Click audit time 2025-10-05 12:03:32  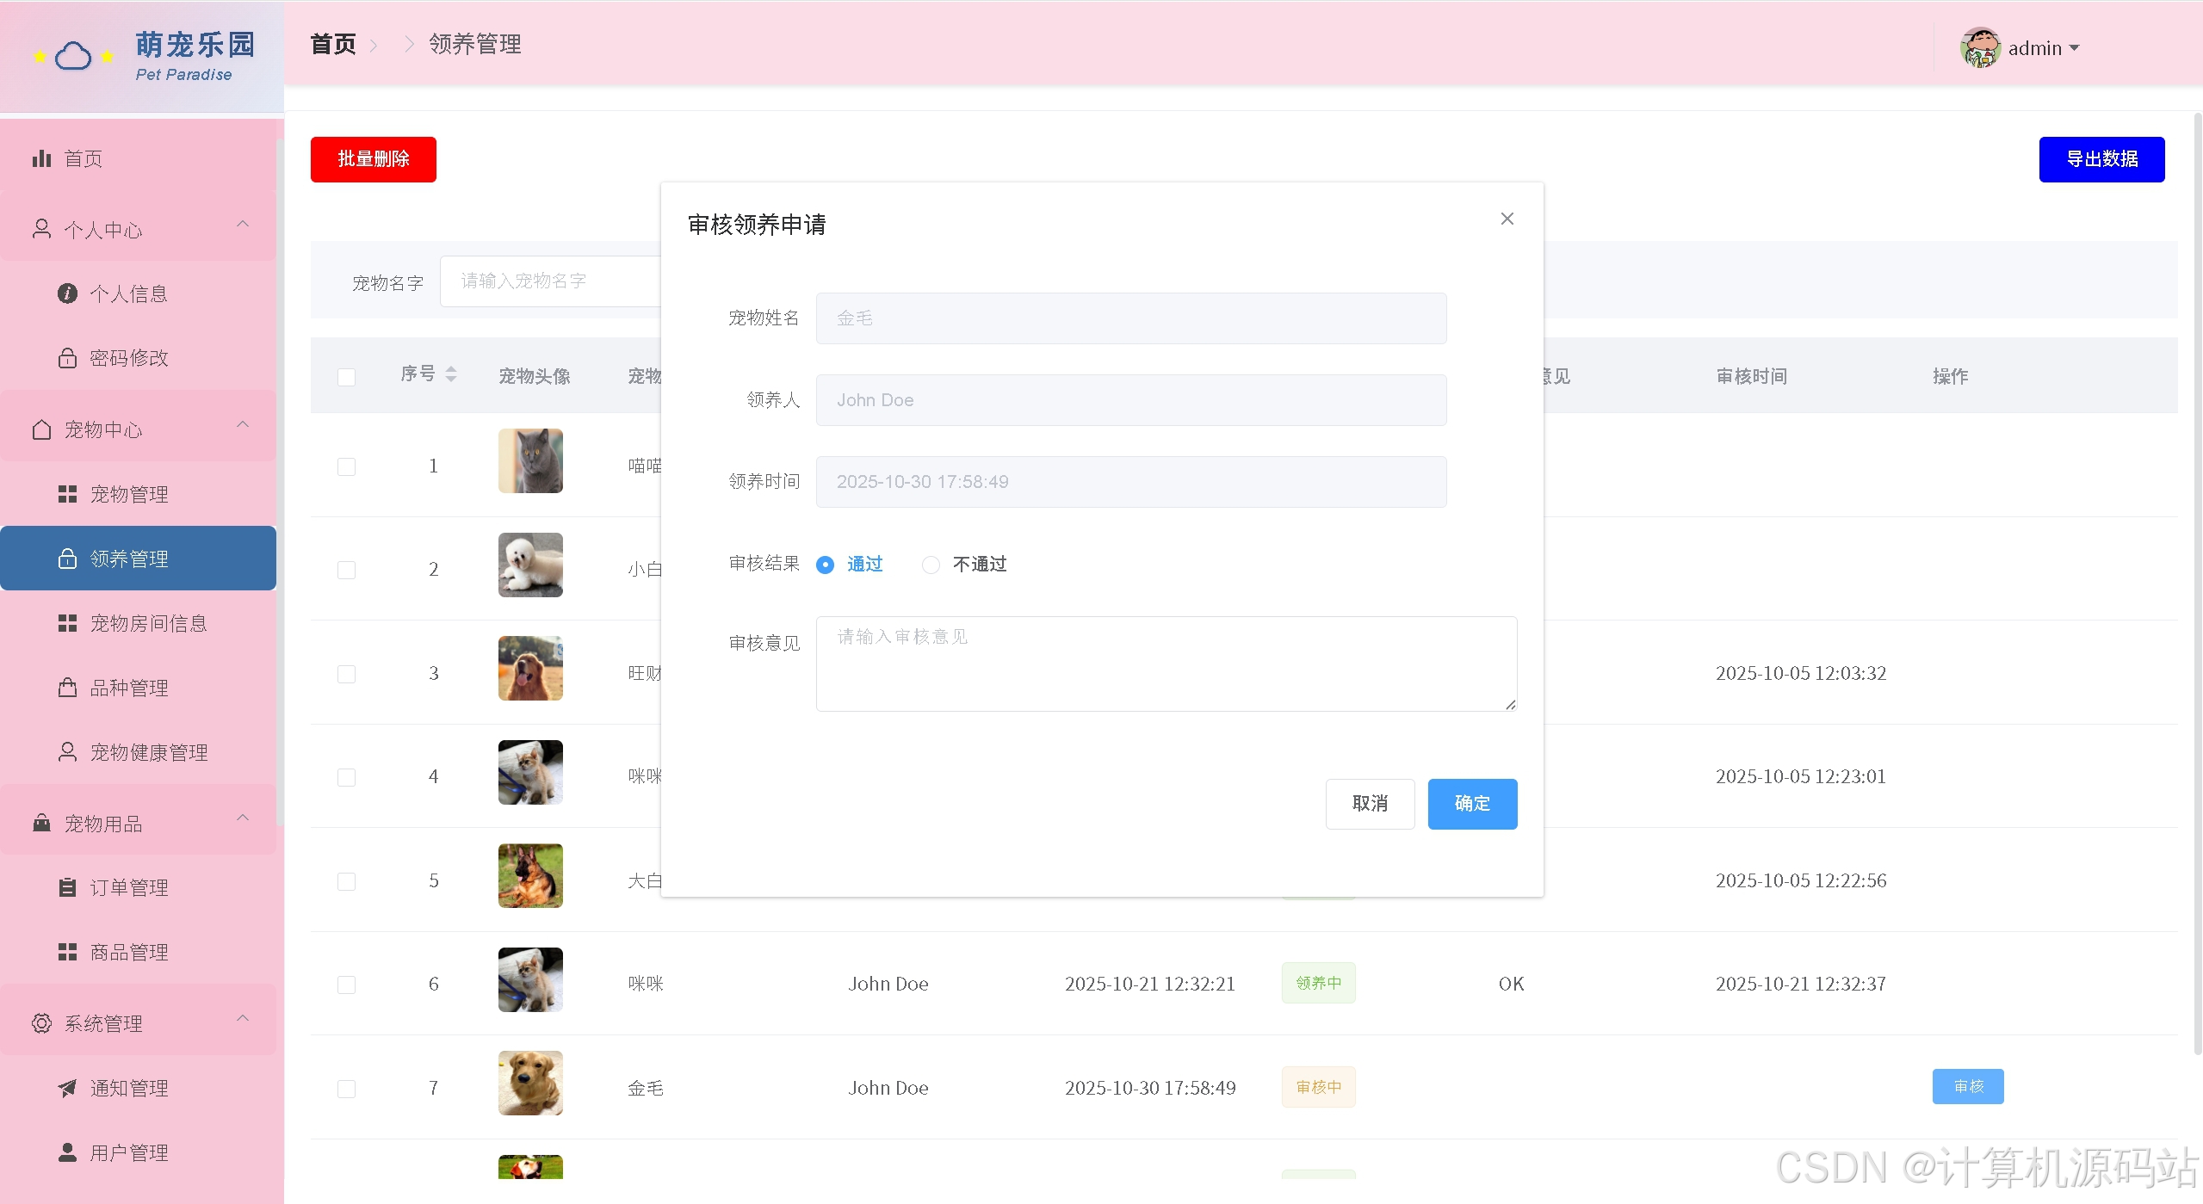(1801, 673)
